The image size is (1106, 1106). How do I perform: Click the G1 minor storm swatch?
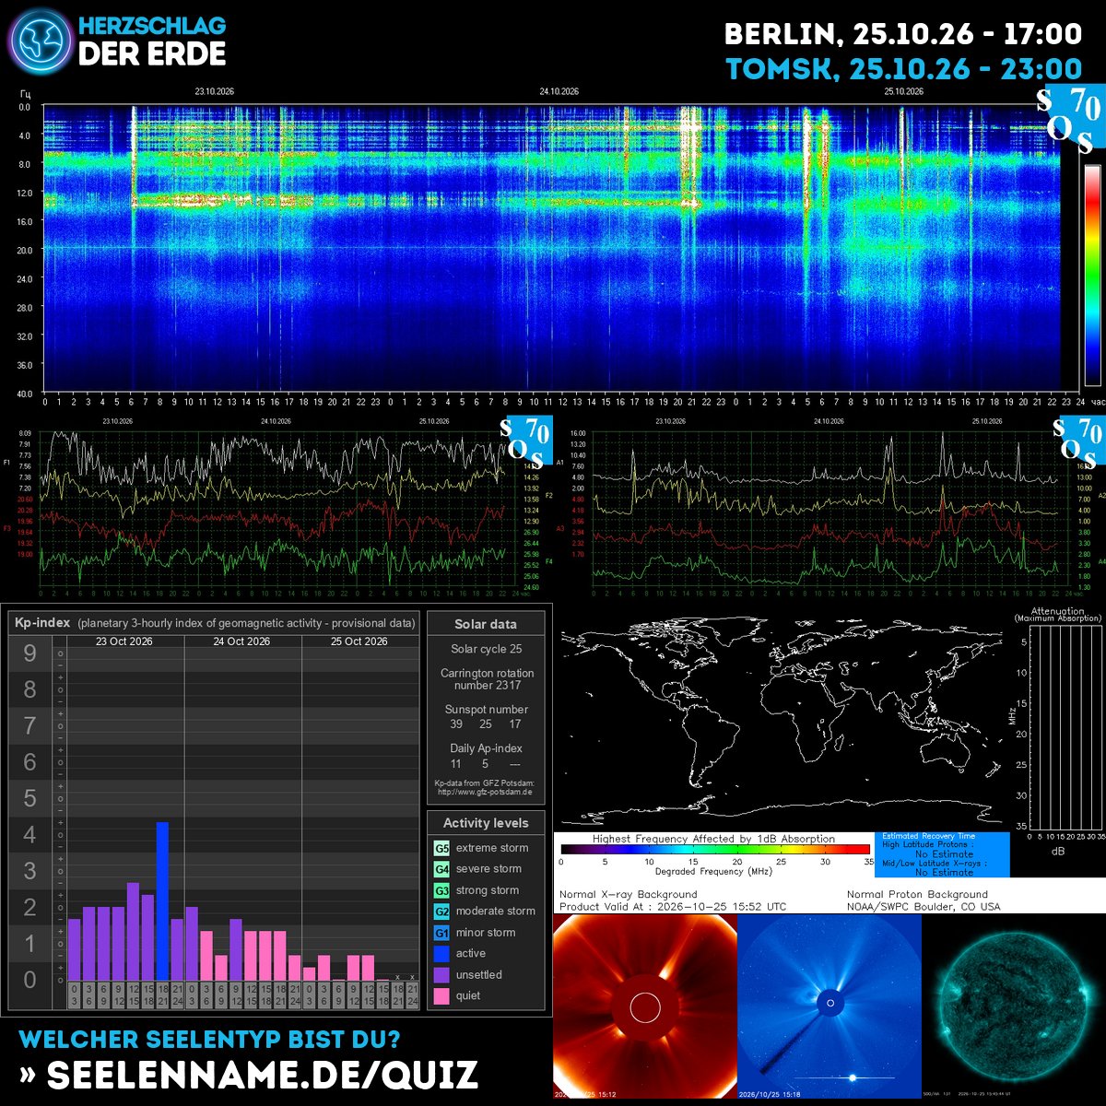tap(442, 933)
